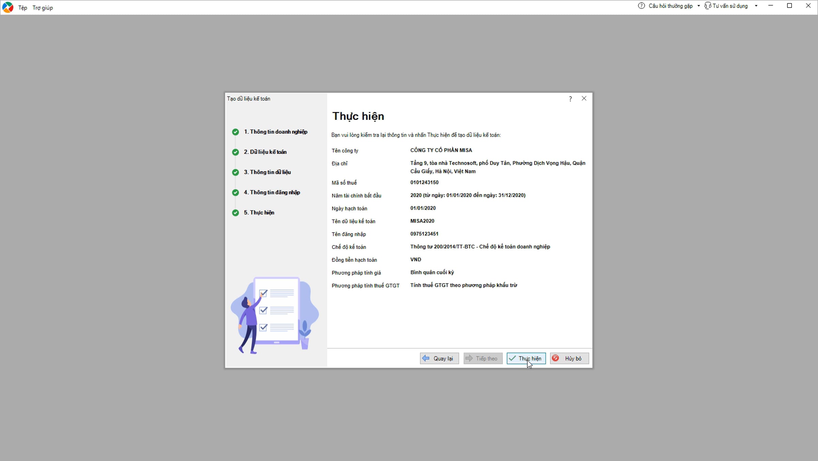Click the grey arrow icon on Tiếp theo

tap(469, 358)
